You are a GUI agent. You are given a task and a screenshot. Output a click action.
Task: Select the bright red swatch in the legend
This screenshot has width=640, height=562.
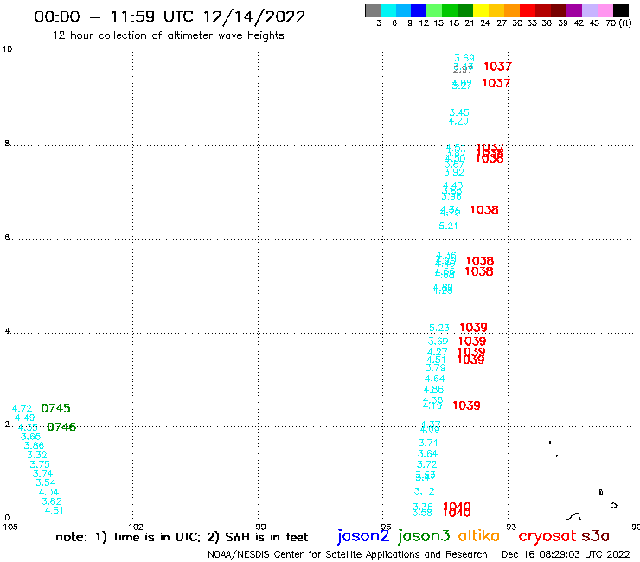point(528,10)
